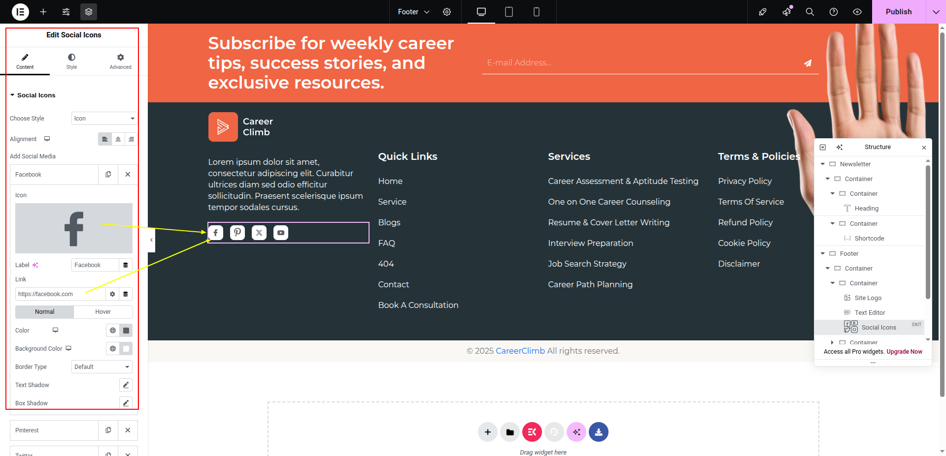Open dynamic tags for Link field
The height and width of the screenshot is (456, 946).
[x=126, y=294]
